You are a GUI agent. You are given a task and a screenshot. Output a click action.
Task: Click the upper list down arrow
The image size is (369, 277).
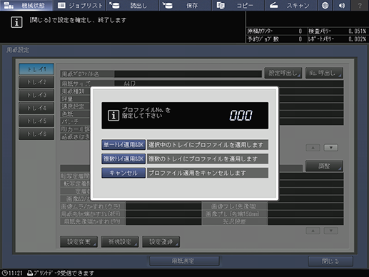tap(331, 148)
